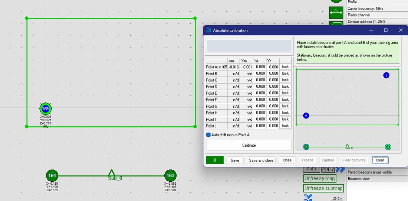The height and width of the screenshot is (201, 408).
Task: Maximize the Absolute calibration dialog
Action: tap(386, 30)
